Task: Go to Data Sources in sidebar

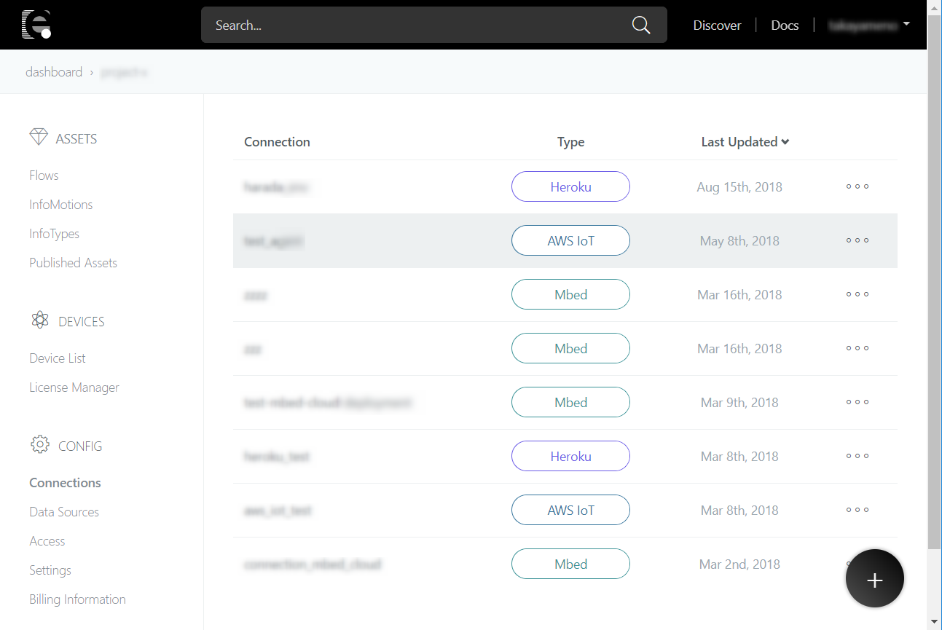Action: point(64,512)
